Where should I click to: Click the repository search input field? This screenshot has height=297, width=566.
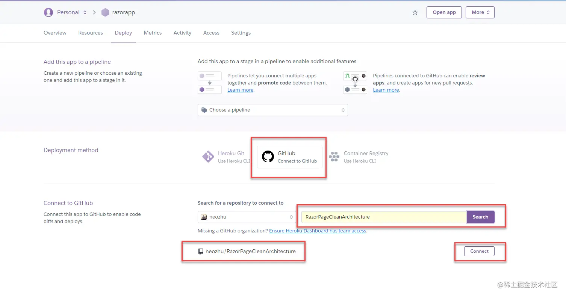[384, 217]
